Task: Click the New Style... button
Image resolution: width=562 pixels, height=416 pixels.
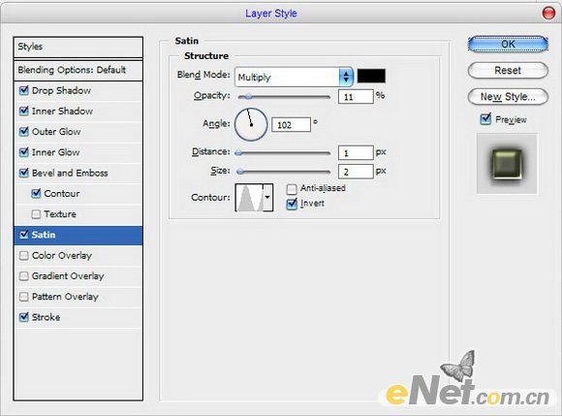Action: [x=508, y=96]
